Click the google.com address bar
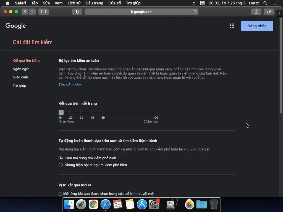Screen dimensions: 283x212 click(x=141, y=12)
